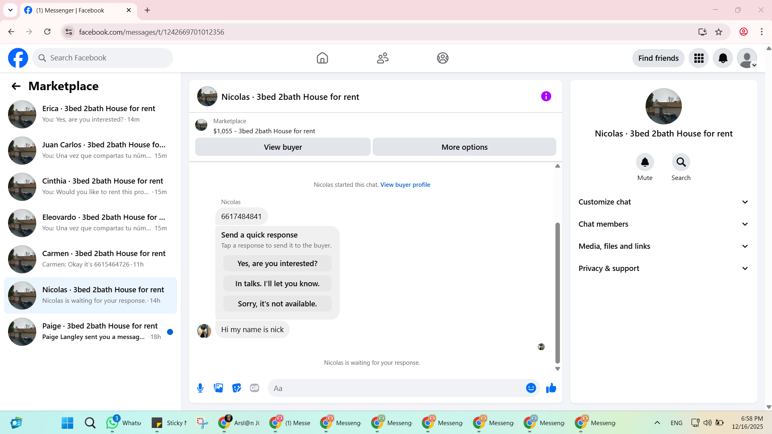Click the Find friends button

[x=658, y=58]
